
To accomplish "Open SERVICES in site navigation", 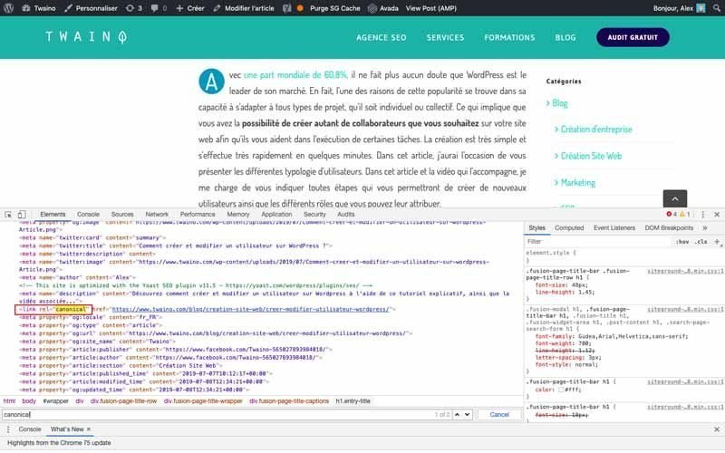I will [445, 37].
